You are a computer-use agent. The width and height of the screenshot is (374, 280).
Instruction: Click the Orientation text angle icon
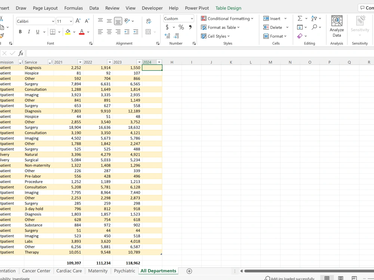tap(127, 21)
